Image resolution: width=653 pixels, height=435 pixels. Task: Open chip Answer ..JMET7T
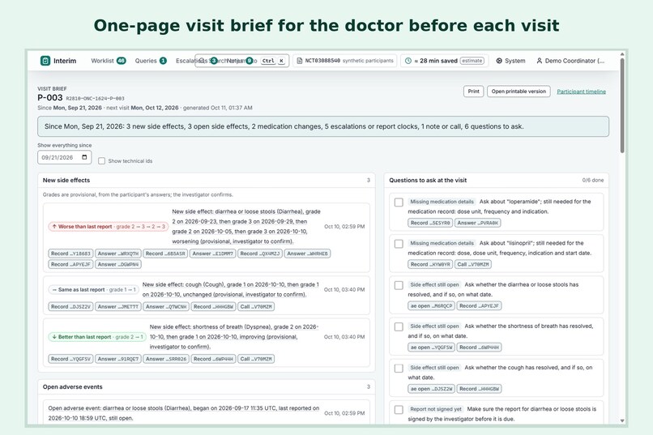[x=117, y=307]
